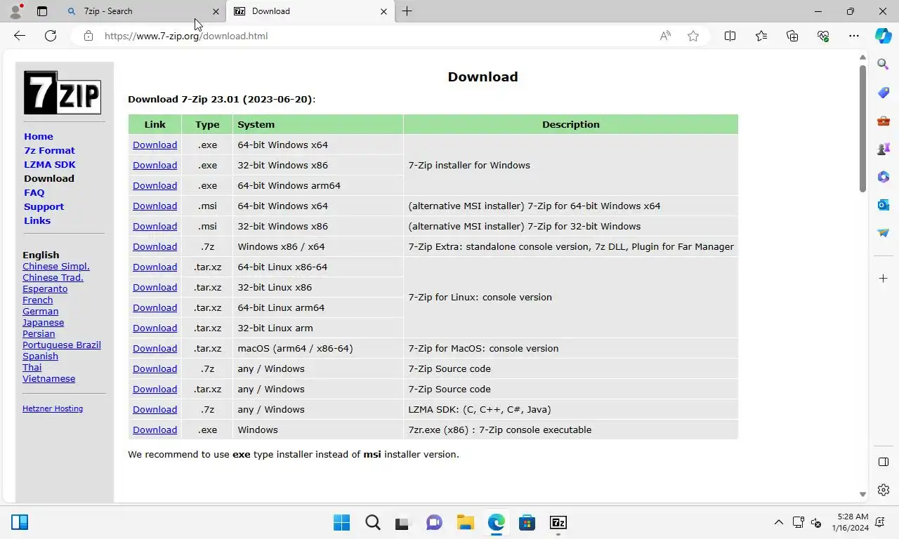Open taskbar Search magnifier
Image resolution: width=899 pixels, height=539 pixels.
373,522
